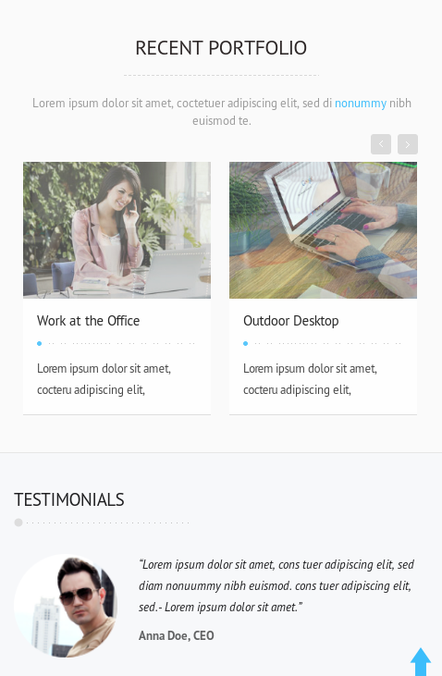Click description text in Work at the Office card
This screenshot has width=442, height=676.
[104, 379]
